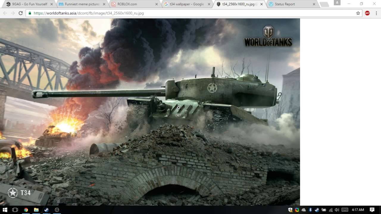Switch to the t34 wallpaper Google tab
Viewport: 381px width, 214px height.
[187, 4]
